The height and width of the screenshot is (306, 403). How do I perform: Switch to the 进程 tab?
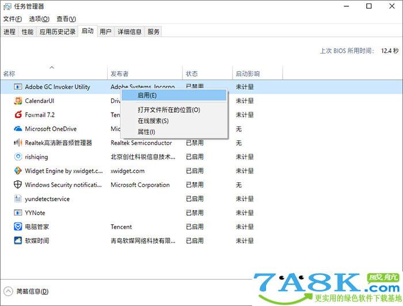tap(10, 32)
